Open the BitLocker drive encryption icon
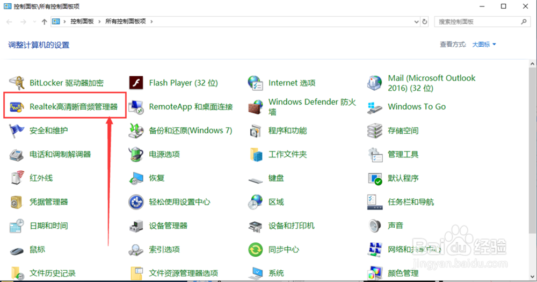537x282 pixels. point(17,83)
